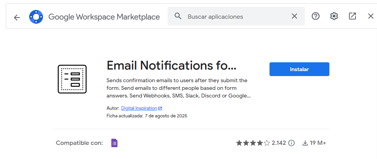This screenshot has height=159, width=377.
Task: Click the Compatible con label
Action: [x=79, y=143]
